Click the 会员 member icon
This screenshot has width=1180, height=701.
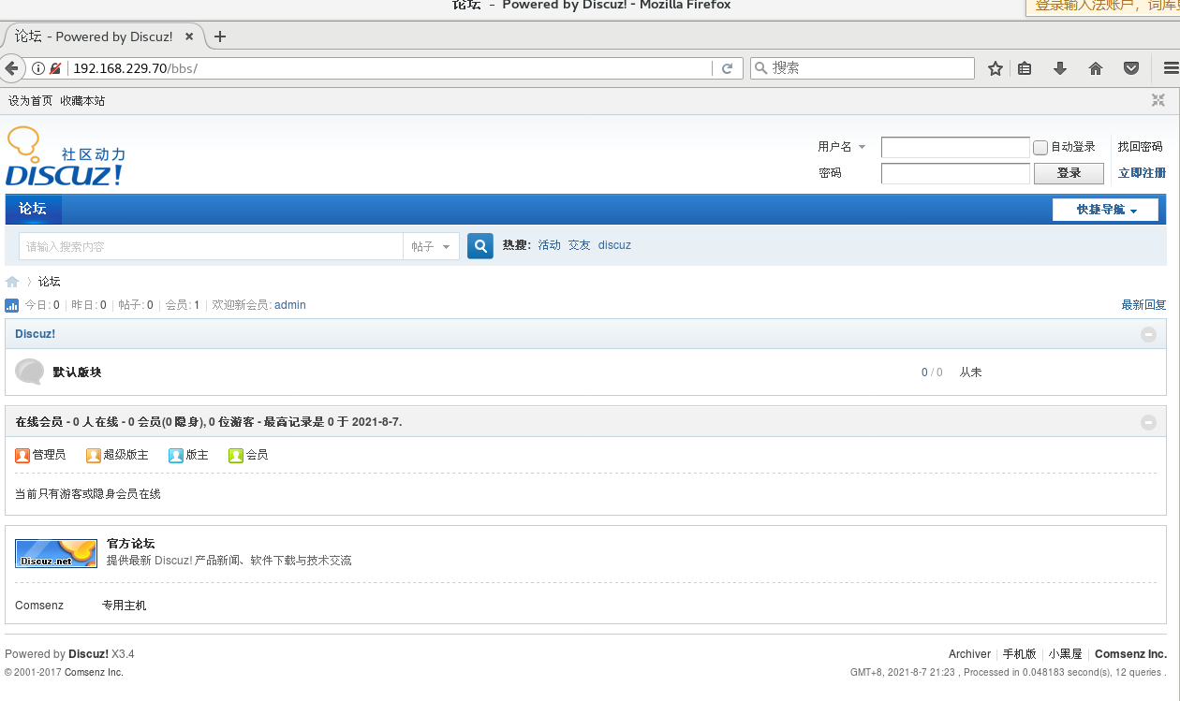(236, 455)
